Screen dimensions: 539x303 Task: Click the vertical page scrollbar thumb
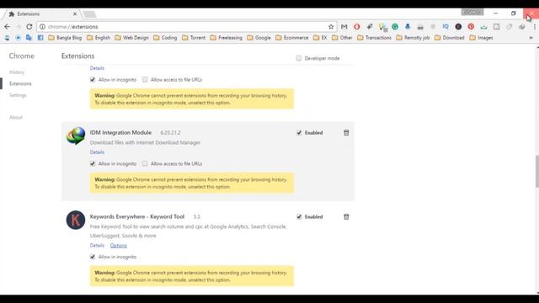click(x=537, y=172)
